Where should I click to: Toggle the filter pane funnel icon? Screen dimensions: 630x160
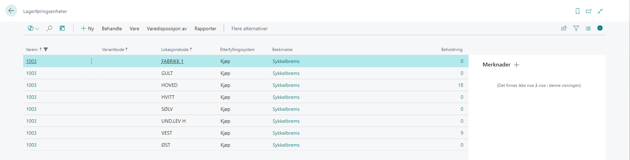(576, 28)
